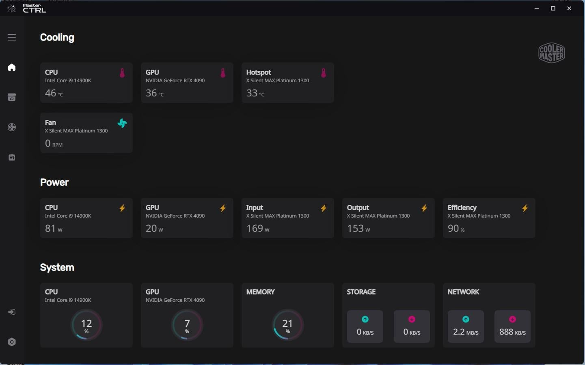Expand the hamburger menu in sidebar
This screenshot has width=585, height=365.
[12, 37]
